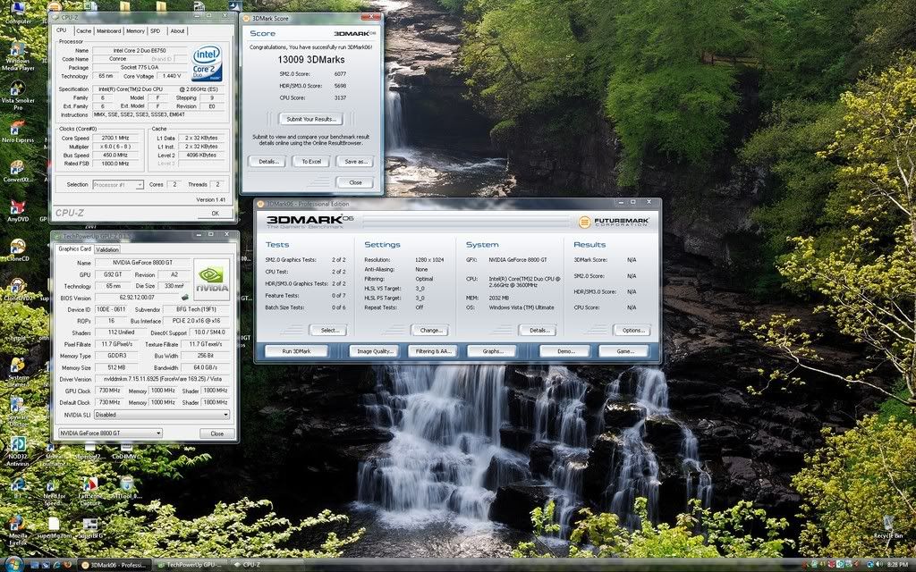The width and height of the screenshot is (916, 572).
Task: Click the Image Quality button
Action: (x=374, y=351)
